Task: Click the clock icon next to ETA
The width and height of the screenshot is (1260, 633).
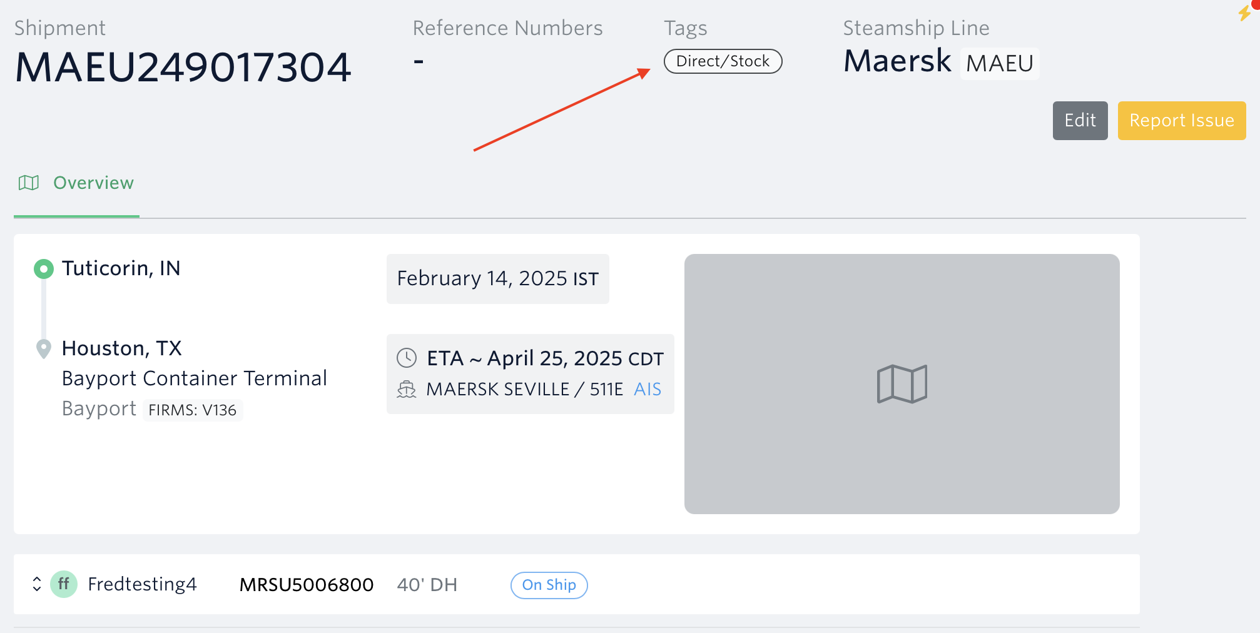Action: 407,358
